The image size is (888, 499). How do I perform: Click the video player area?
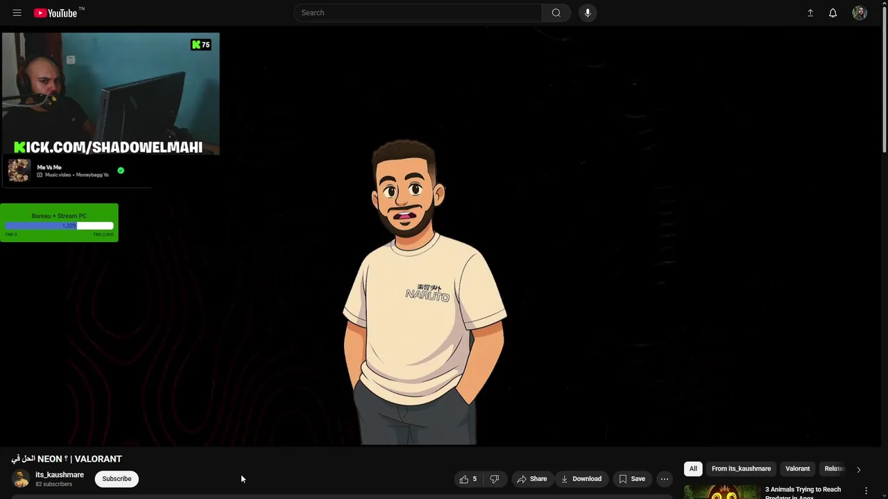click(x=441, y=236)
